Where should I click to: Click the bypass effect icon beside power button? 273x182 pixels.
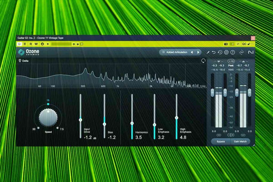pos(25,44)
